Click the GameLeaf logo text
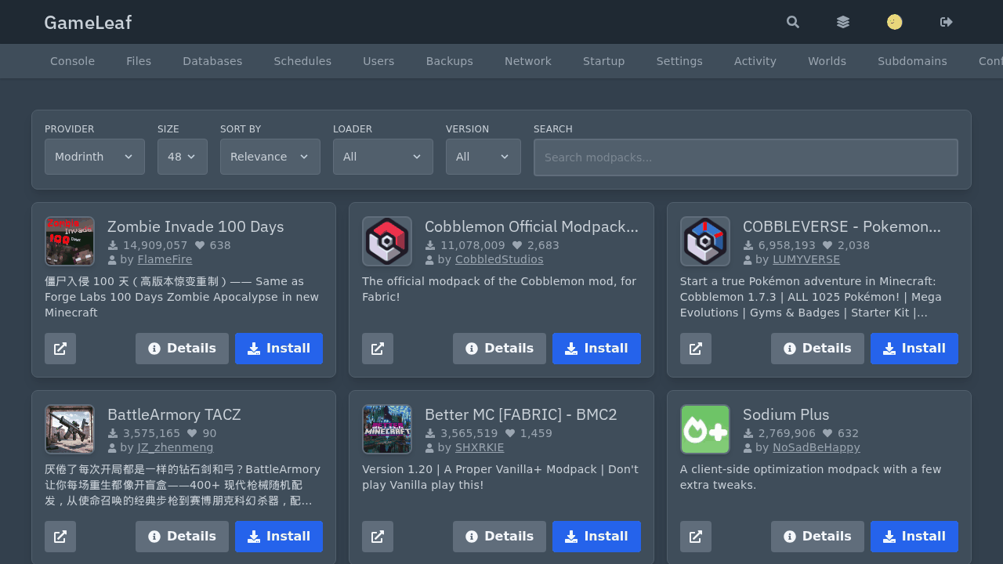The image size is (1003, 564). [88, 23]
